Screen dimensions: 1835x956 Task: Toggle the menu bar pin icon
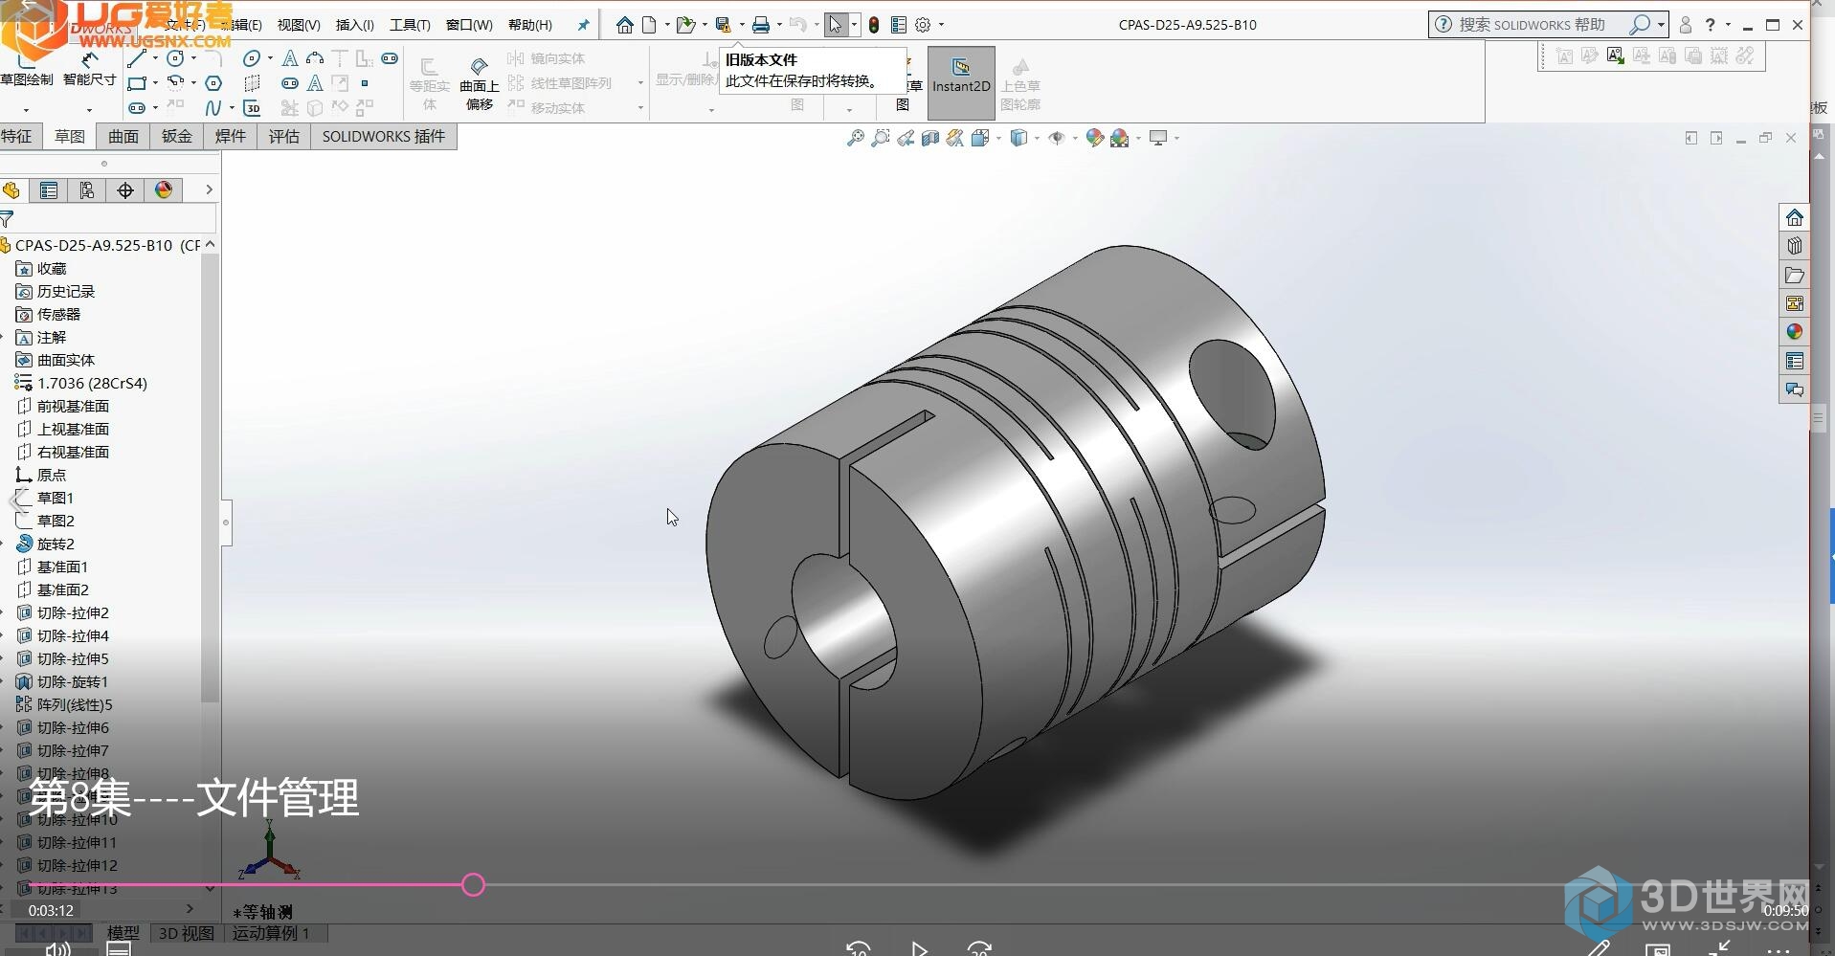click(x=583, y=25)
